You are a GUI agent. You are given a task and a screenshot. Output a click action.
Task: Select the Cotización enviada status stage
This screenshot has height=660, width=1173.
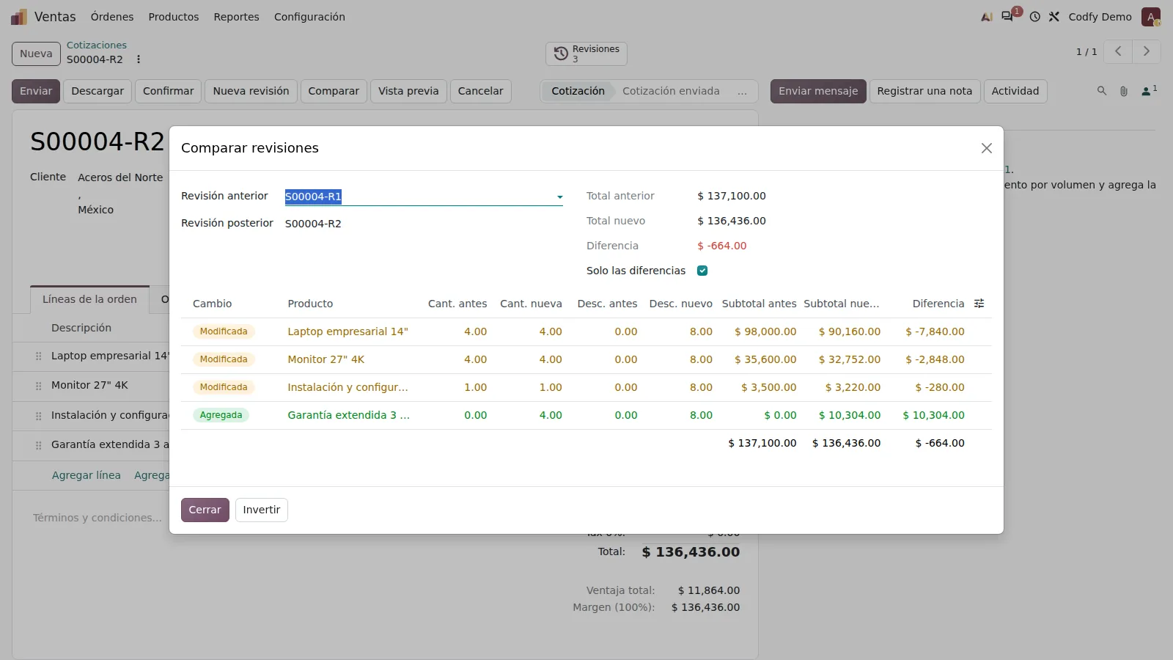point(671,91)
